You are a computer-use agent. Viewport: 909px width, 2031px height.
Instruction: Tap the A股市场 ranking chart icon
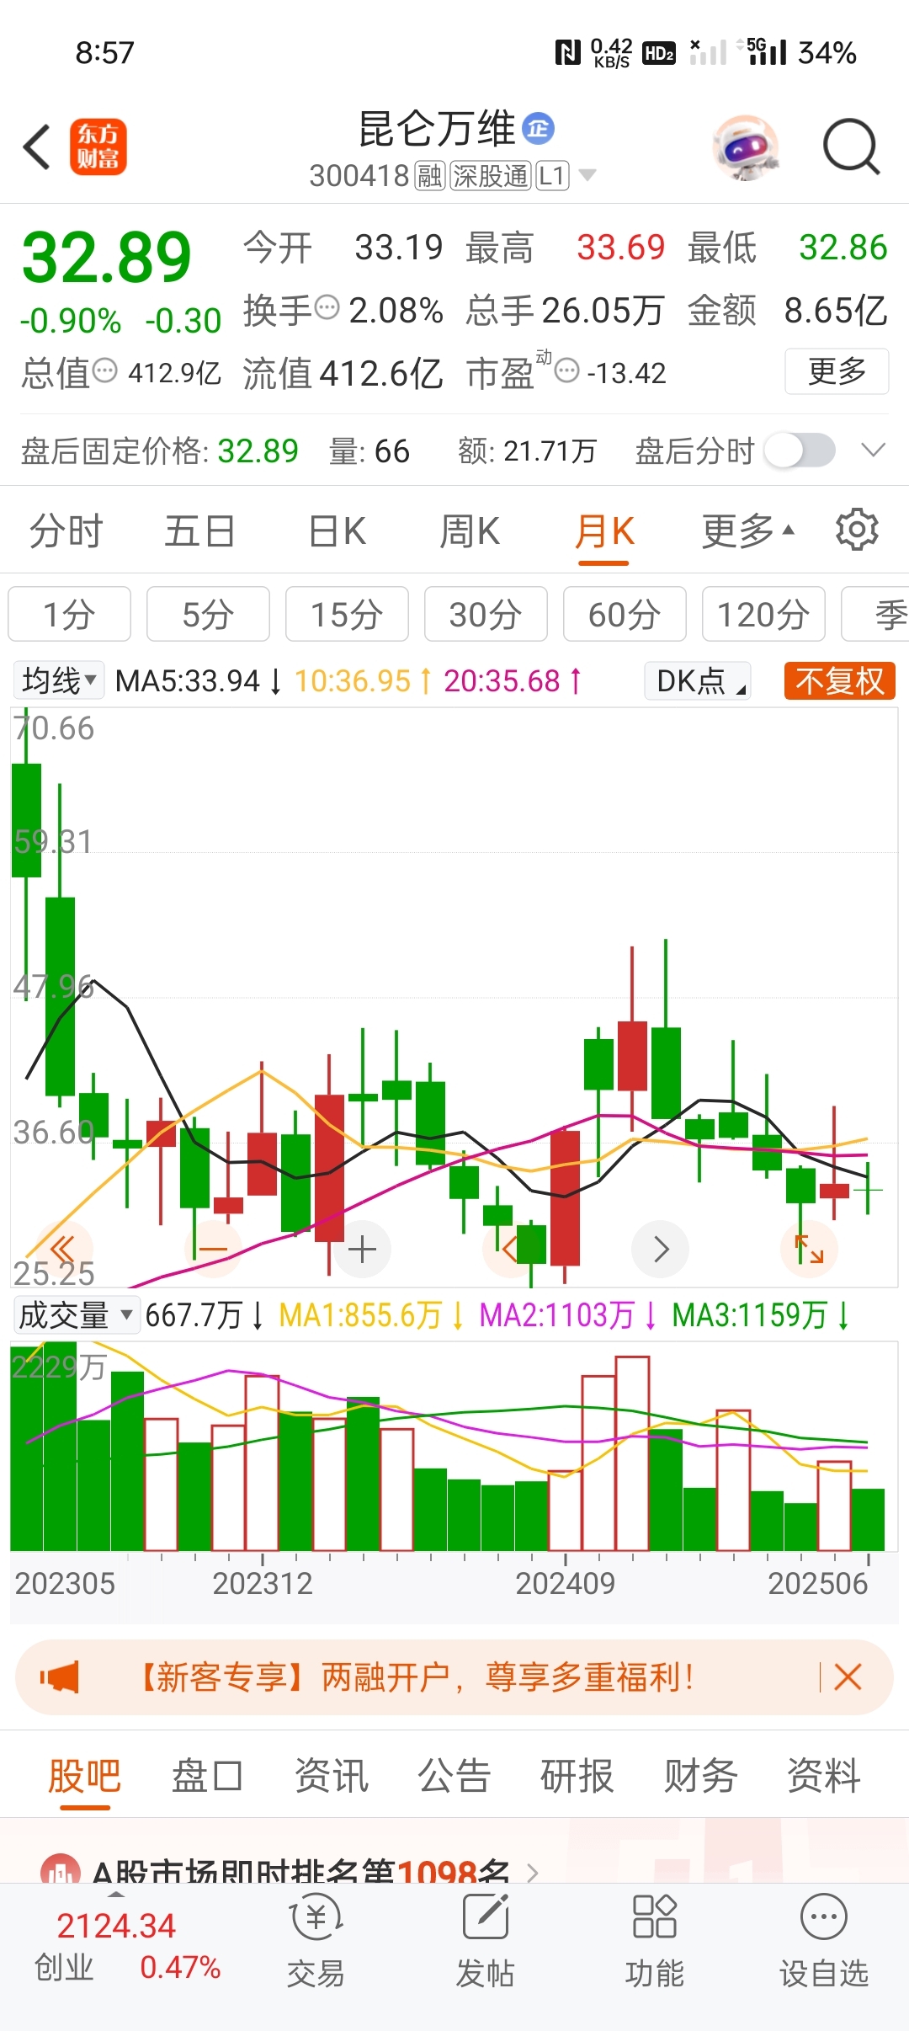[61, 1870]
